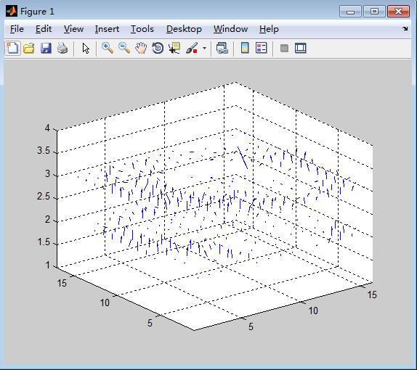Image resolution: width=417 pixels, height=370 pixels.
Task: Click the Hide Plot Tools icon
Action: (x=284, y=49)
